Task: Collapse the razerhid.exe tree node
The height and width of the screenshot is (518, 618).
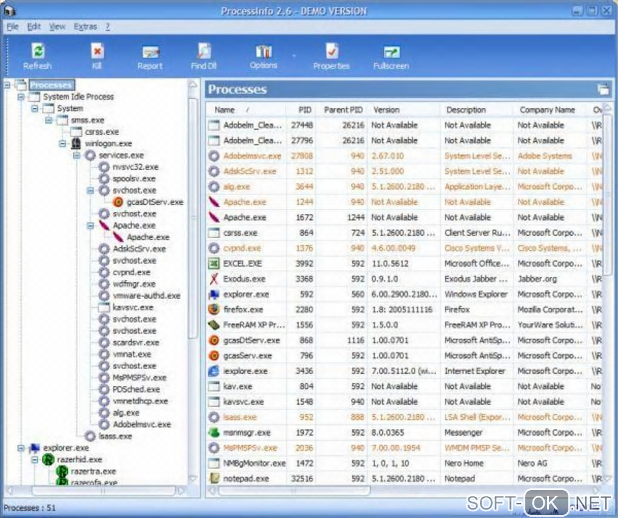Action: [35, 460]
